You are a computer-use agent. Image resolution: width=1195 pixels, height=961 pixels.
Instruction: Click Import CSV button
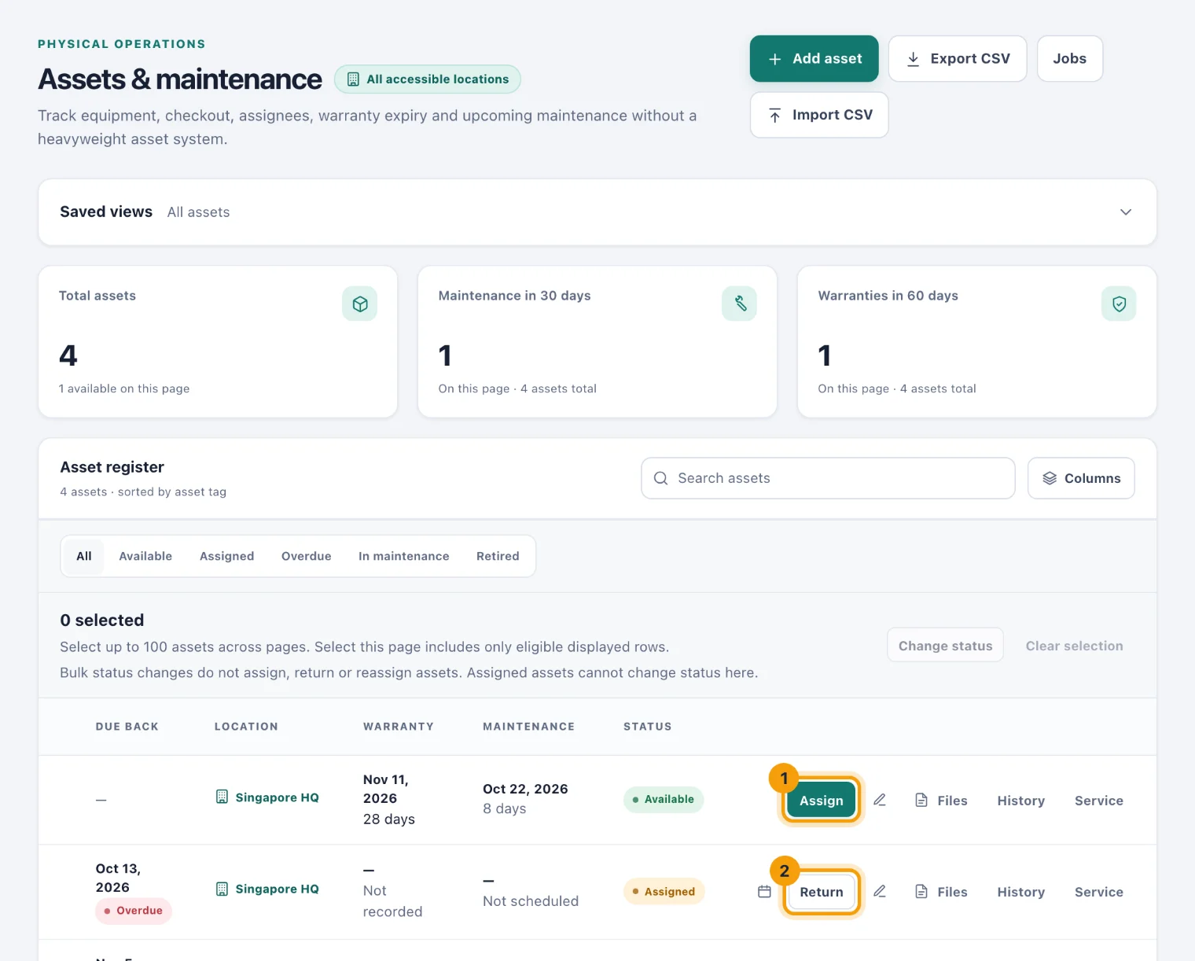[x=819, y=115]
